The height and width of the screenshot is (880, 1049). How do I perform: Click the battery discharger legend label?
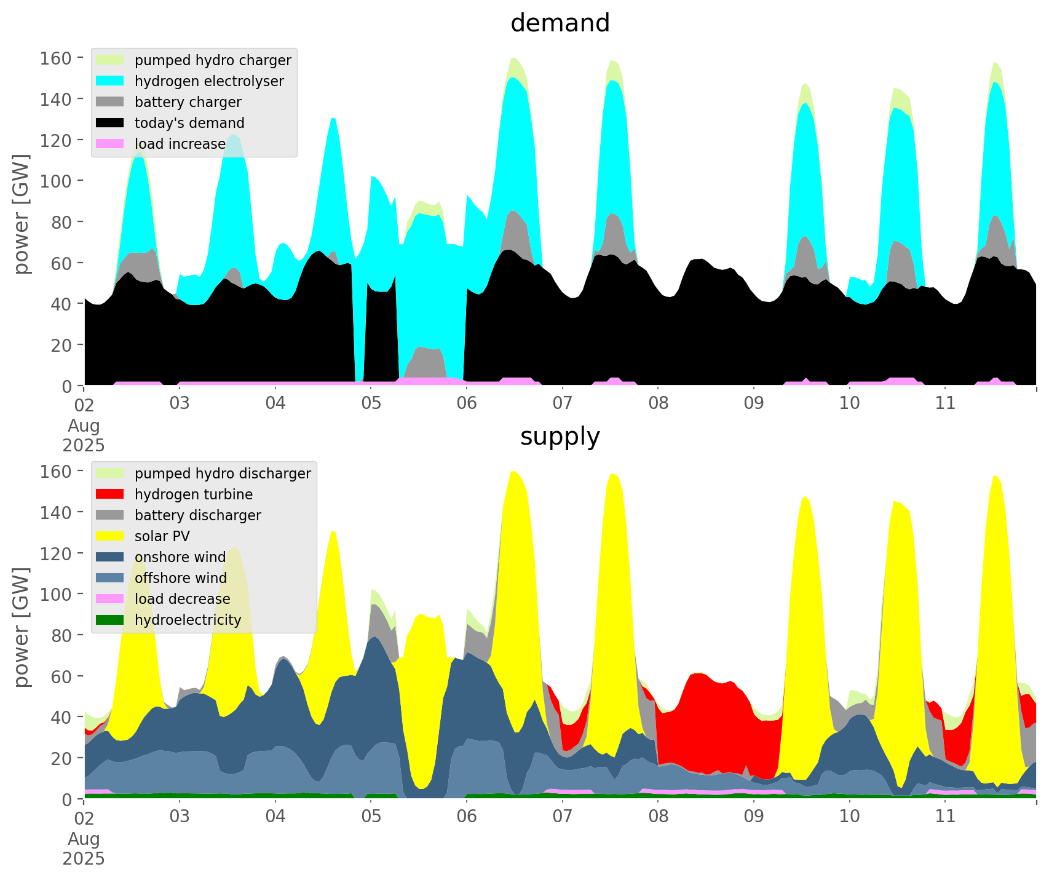click(197, 515)
